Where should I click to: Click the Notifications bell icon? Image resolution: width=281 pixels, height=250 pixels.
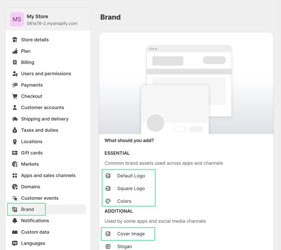click(15, 221)
